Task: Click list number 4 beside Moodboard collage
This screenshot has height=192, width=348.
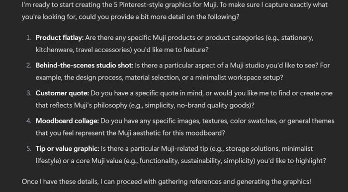Action: [x=29, y=121]
